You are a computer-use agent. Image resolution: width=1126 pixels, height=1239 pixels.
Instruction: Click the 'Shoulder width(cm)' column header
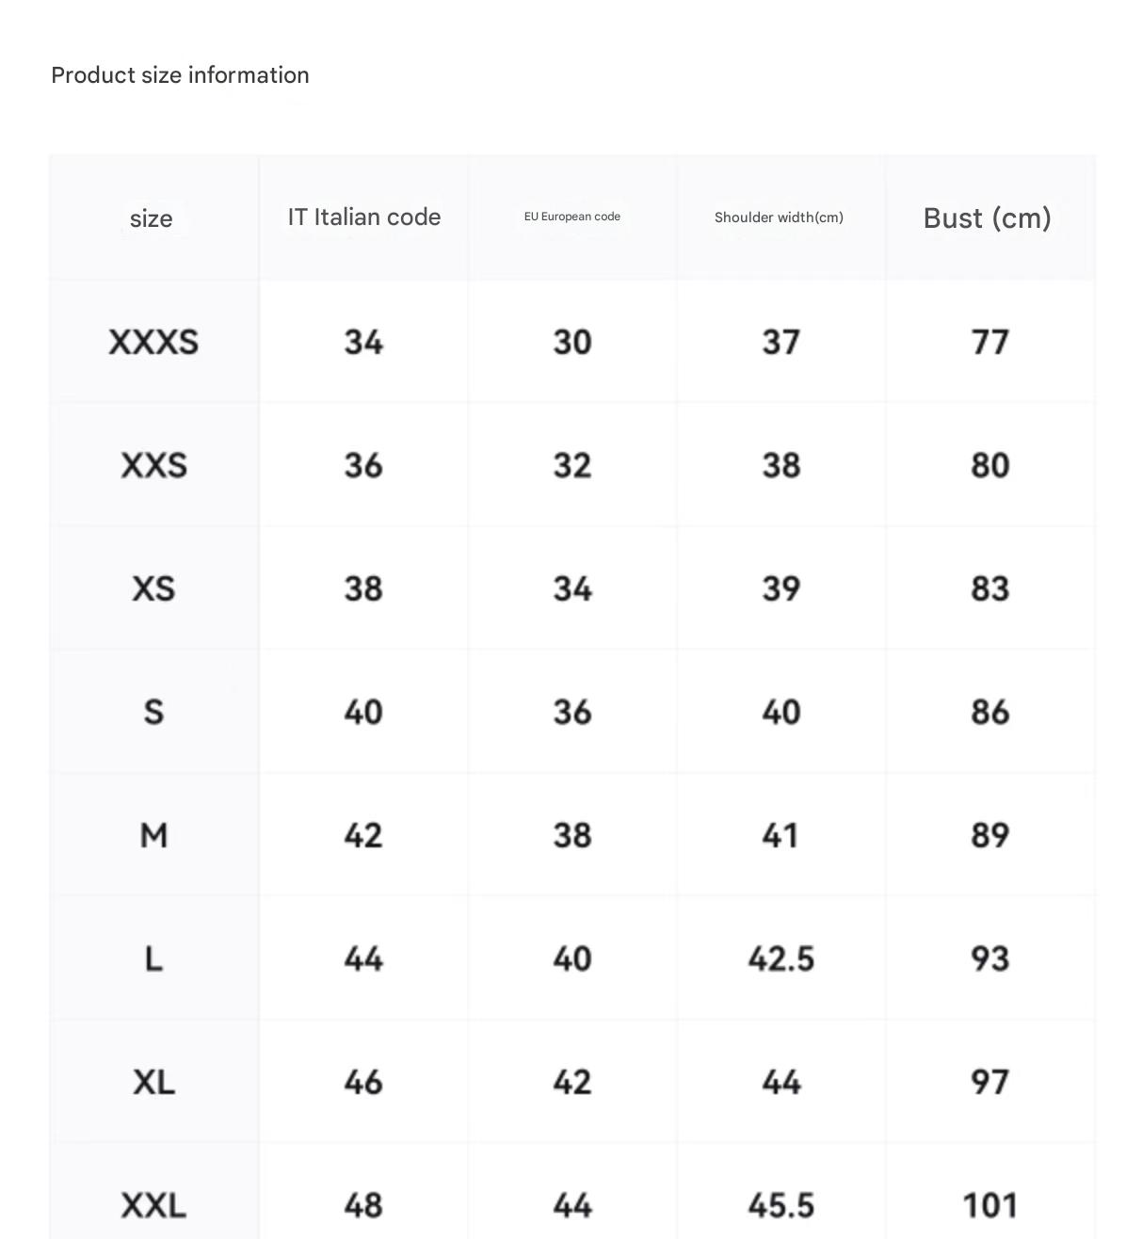[x=779, y=217]
